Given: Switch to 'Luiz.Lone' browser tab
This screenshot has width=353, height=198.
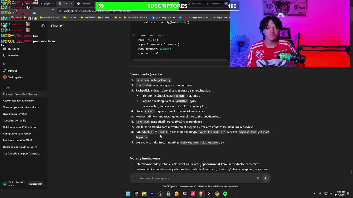Looking at the screenshot, I should pyautogui.click(x=194, y=4).
